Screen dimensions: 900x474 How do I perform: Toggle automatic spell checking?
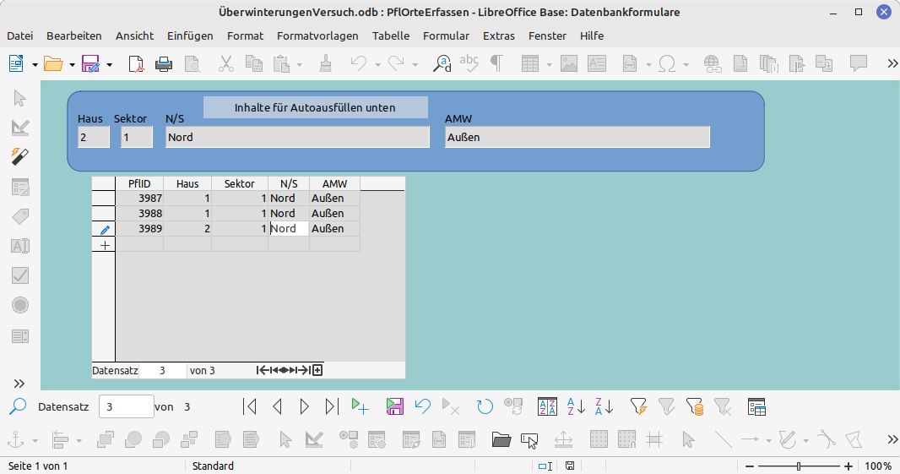pos(469,63)
